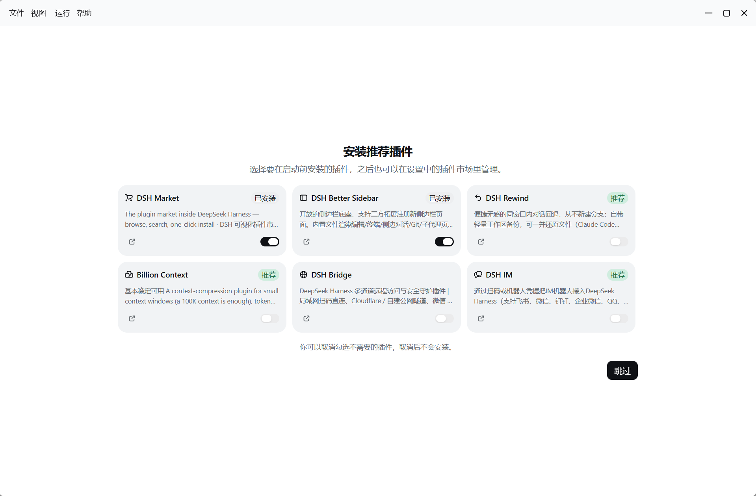Switch on the Billion Context toggle

(270, 318)
